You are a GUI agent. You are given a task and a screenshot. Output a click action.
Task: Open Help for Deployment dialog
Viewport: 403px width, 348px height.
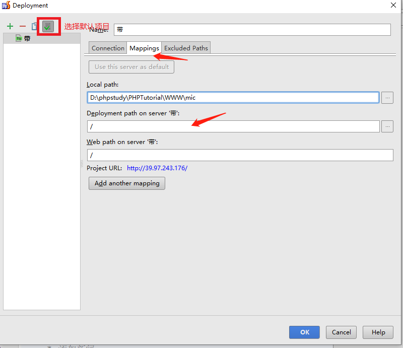tap(378, 332)
